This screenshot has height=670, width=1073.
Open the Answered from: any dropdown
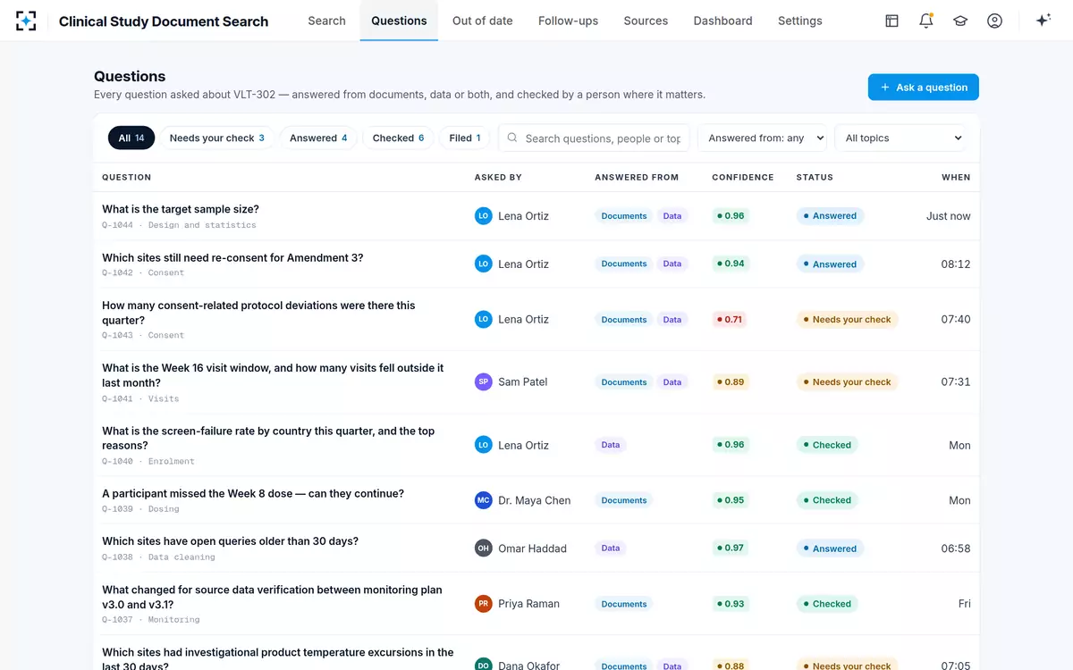pos(763,138)
